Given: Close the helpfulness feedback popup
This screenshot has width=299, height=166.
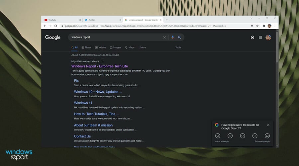Looking at the screenshot, I should click(x=268, y=125).
